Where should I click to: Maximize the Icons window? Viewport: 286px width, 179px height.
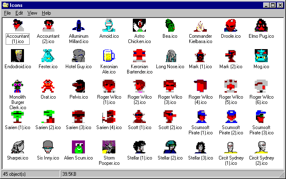coord(273,5)
